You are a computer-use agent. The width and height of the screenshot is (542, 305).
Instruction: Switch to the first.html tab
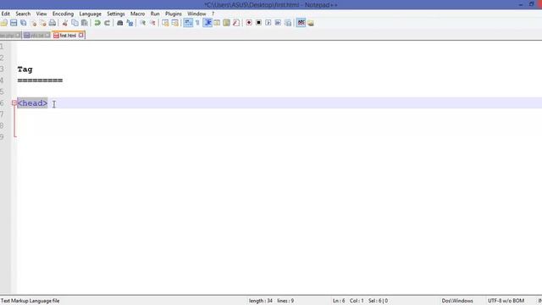[68, 36]
